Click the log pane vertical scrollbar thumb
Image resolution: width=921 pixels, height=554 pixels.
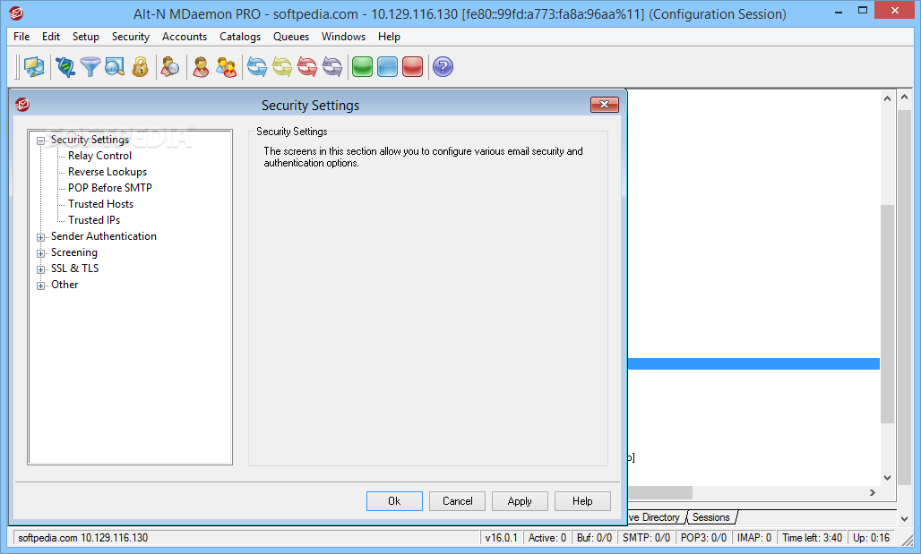click(887, 313)
